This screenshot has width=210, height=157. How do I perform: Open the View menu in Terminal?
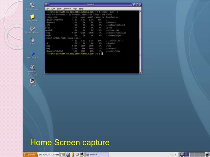(59, 8)
